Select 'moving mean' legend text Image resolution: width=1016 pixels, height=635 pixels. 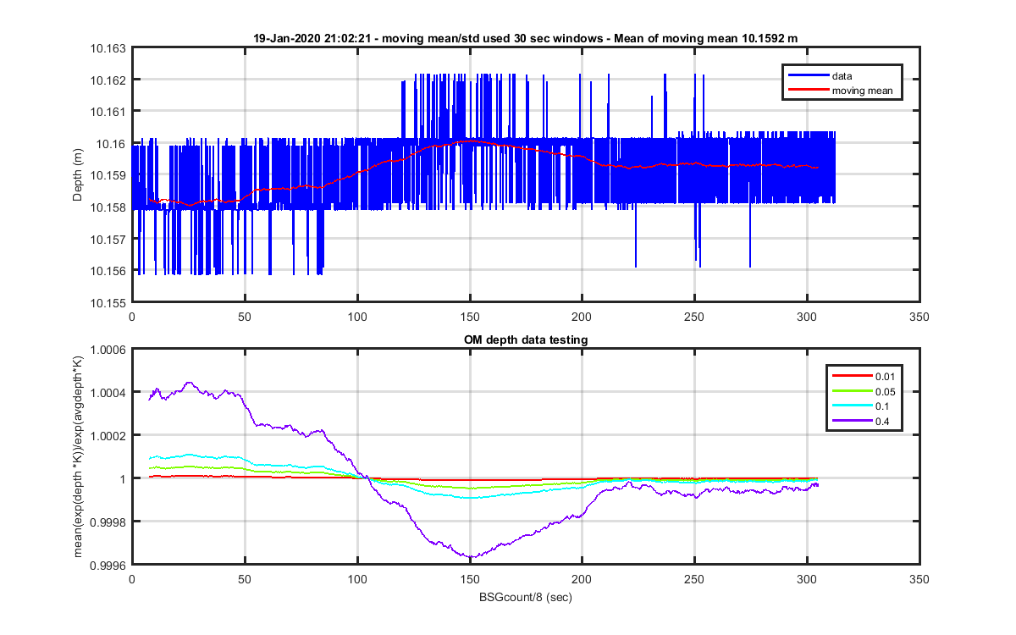coord(862,90)
